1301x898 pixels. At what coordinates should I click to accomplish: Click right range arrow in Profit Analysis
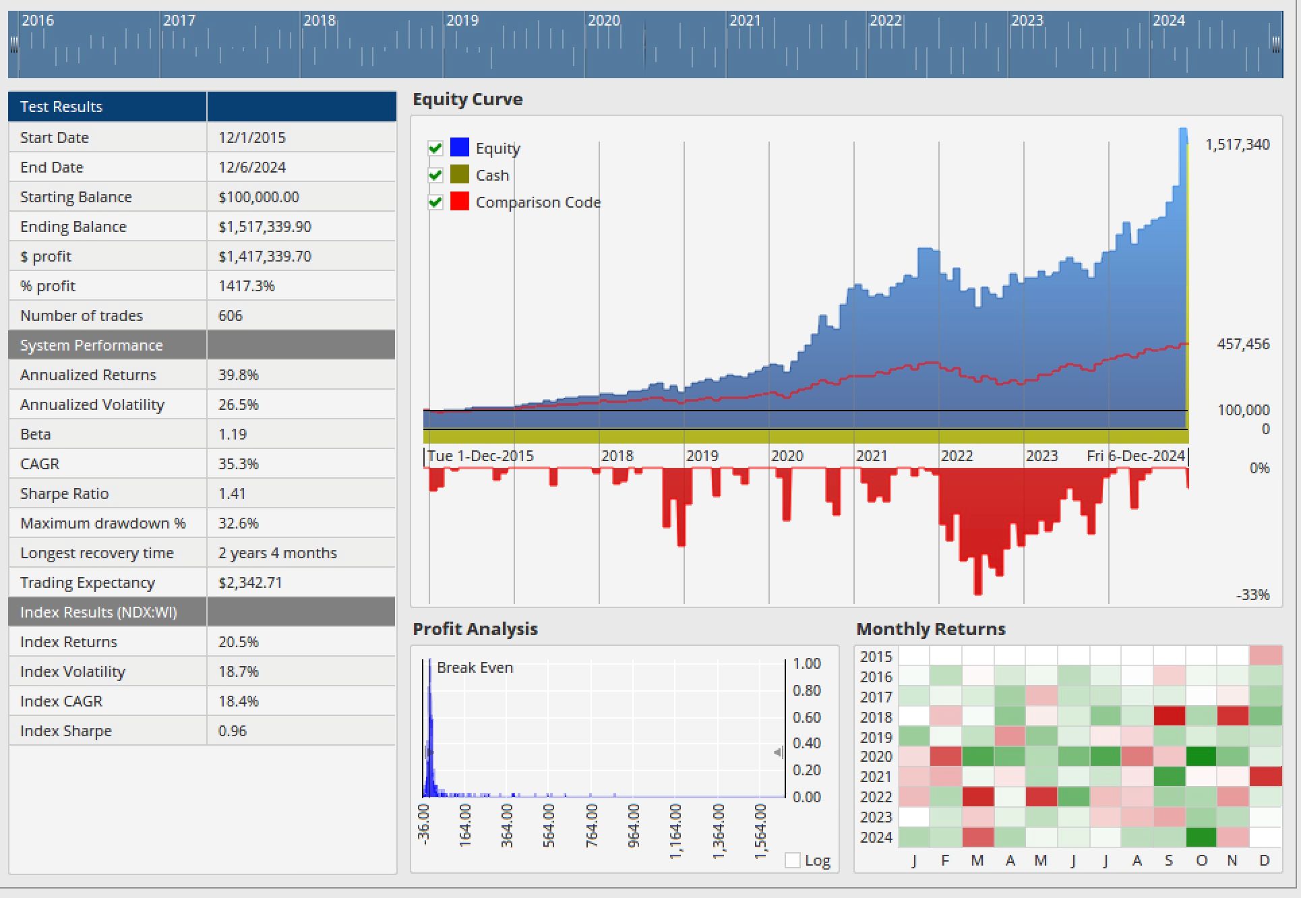tap(778, 752)
